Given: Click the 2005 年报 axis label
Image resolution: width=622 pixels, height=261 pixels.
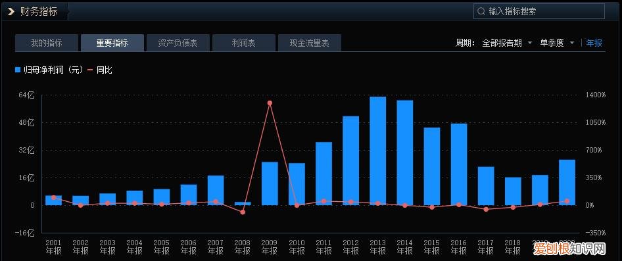Looking at the screenshot, I should pos(162,247).
